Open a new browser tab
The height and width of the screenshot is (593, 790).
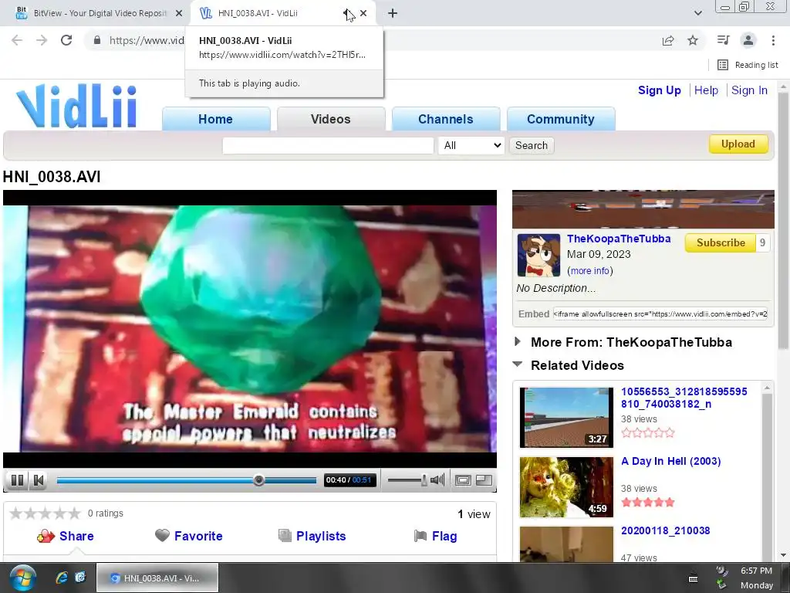click(x=393, y=13)
